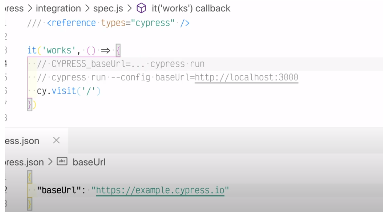Close the cypress.json editor tab
Image resolution: width=383 pixels, height=212 pixels.
[56, 140]
